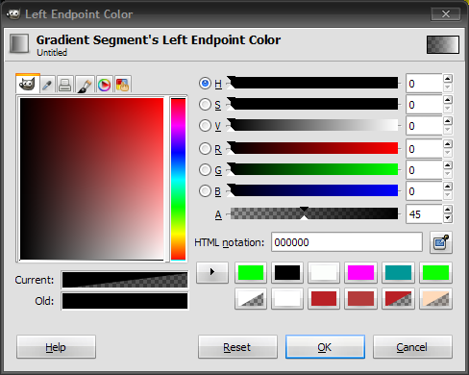Image resolution: width=469 pixels, height=375 pixels.
Task: Click the Current color preview bar
Action: (x=125, y=280)
